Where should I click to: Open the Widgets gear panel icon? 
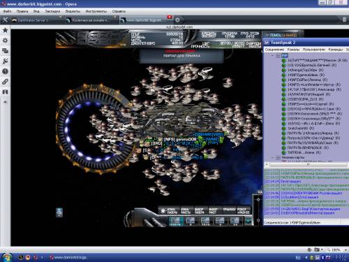pyautogui.click(x=5, y=41)
